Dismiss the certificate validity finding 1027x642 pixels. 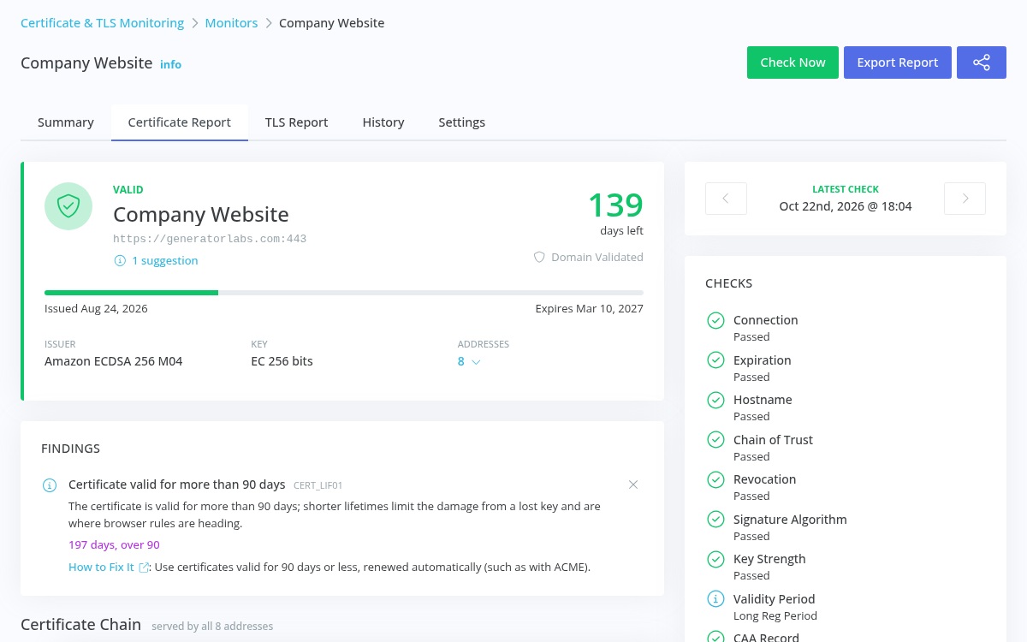click(633, 484)
